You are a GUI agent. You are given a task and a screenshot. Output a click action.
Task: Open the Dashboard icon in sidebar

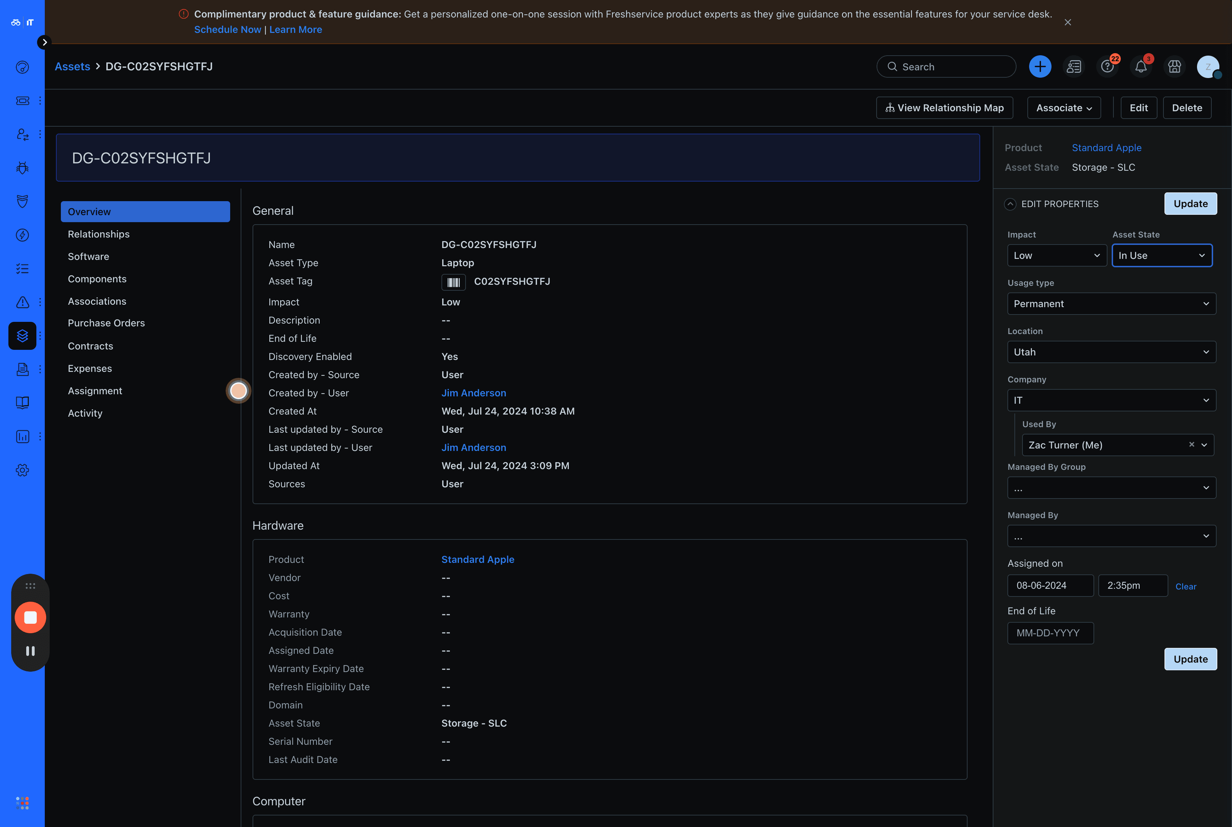(x=22, y=67)
